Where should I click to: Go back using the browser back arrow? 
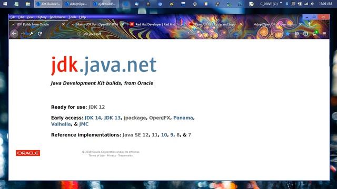pos(14,34)
